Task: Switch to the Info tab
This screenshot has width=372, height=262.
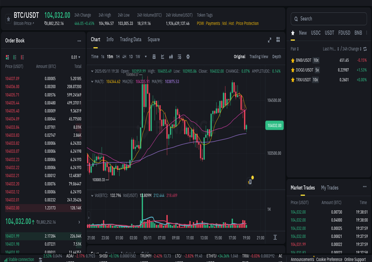Action: tap(110, 39)
